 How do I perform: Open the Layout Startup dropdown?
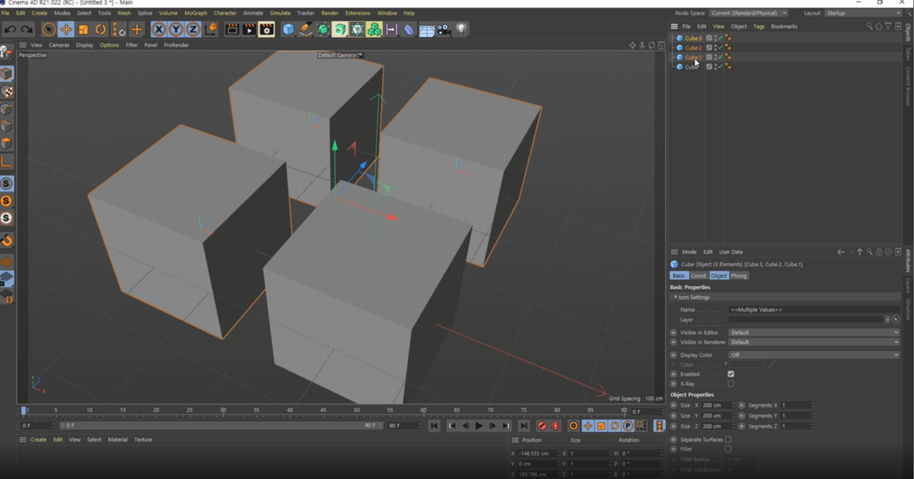863,13
